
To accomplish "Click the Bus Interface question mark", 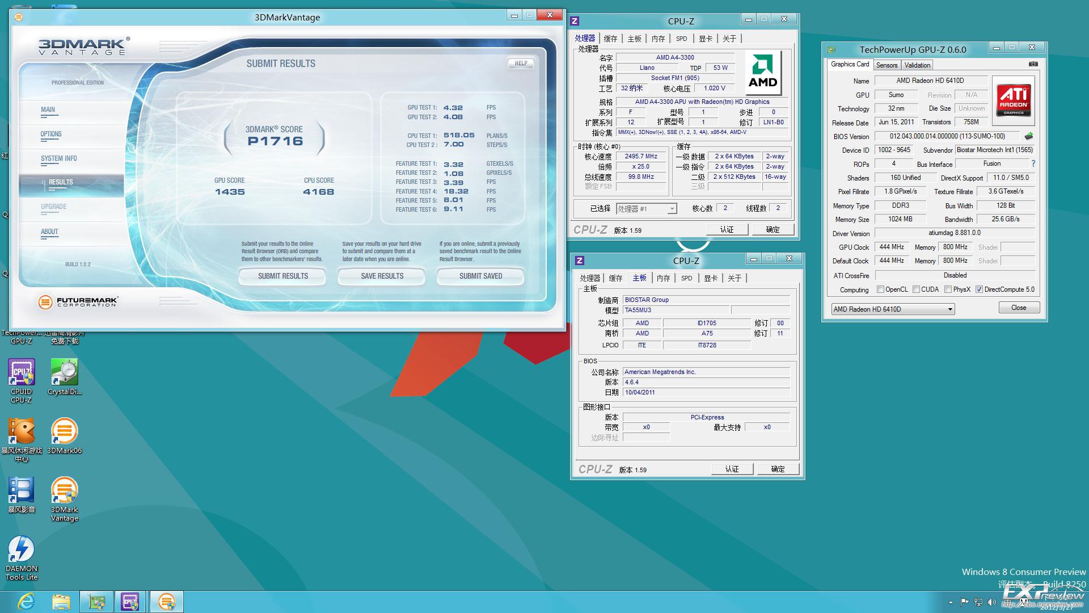I will click(1033, 163).
